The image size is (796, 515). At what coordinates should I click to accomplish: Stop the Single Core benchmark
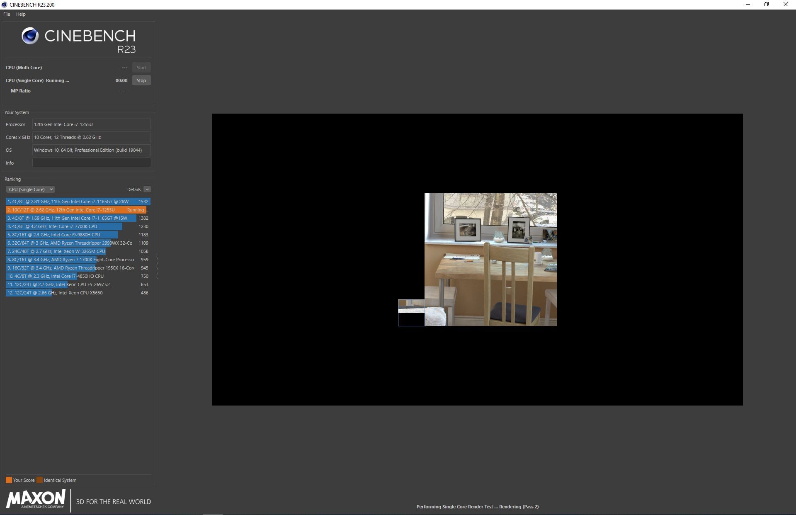(x=141, y=80)
